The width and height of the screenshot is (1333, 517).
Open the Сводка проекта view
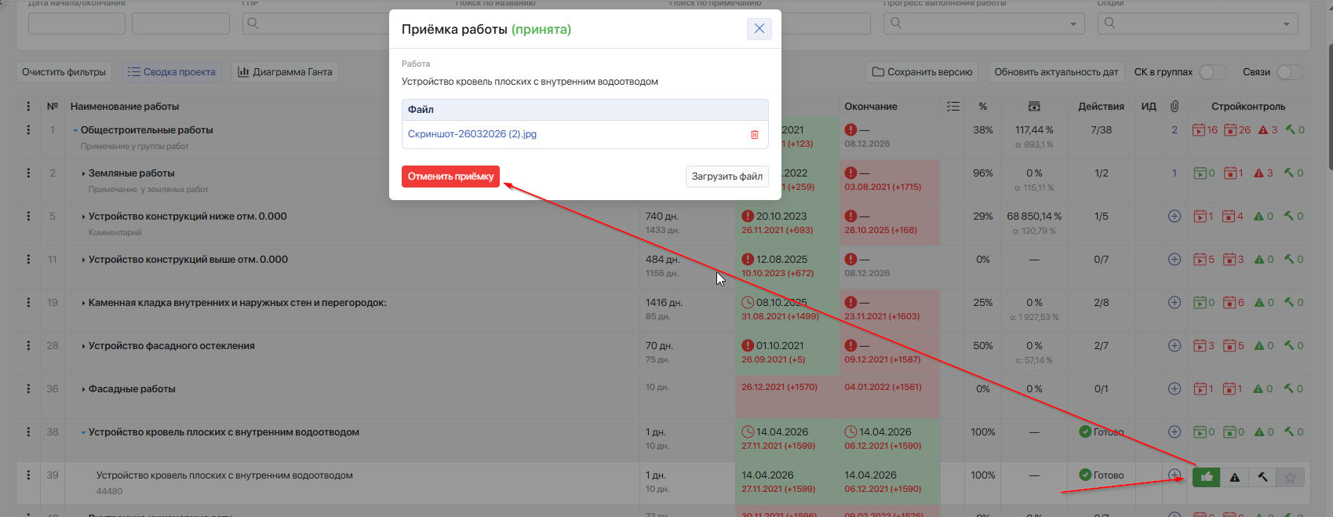172,72
